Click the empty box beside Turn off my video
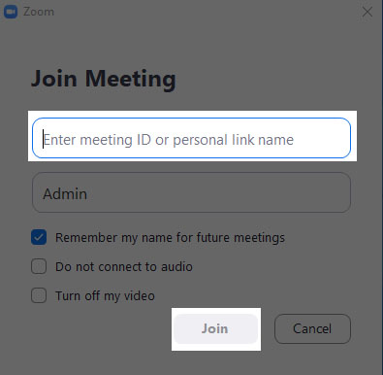The width and height of the screenshot is (383, 375). (x=39, y=295)
